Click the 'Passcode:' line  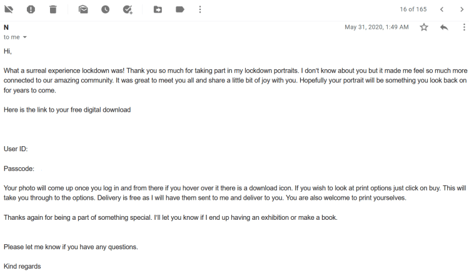click(x=19, y=169)
